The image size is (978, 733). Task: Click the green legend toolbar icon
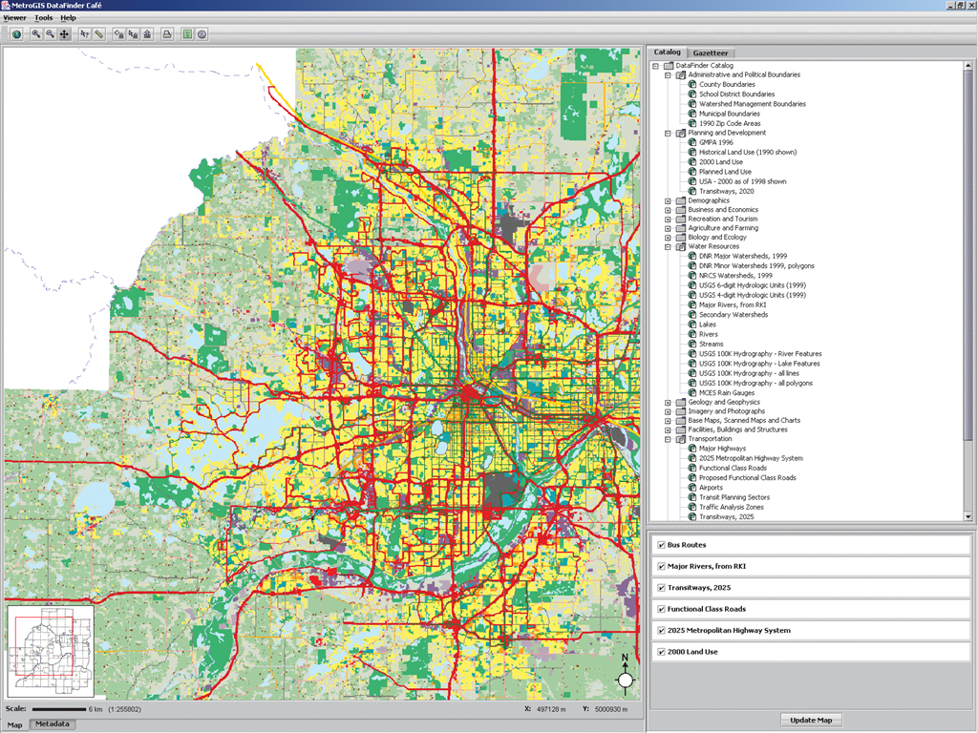(x=187, y=34)
